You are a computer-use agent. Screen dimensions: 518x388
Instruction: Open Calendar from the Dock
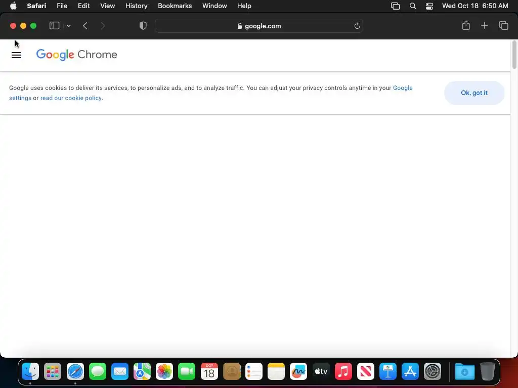[x=209, y=371]
